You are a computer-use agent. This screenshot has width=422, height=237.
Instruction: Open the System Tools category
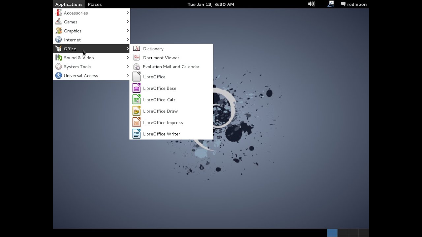click(91, 66)
